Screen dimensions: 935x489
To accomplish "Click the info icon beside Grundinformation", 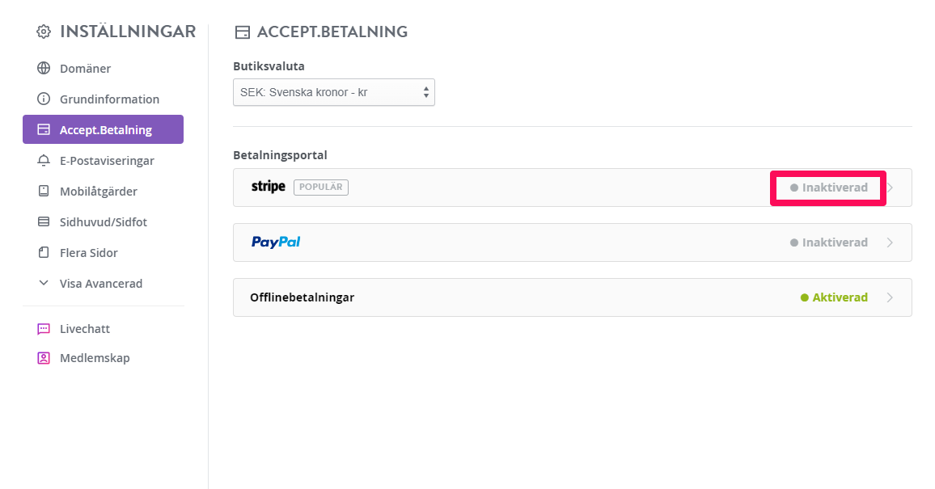I will [44, 99].
